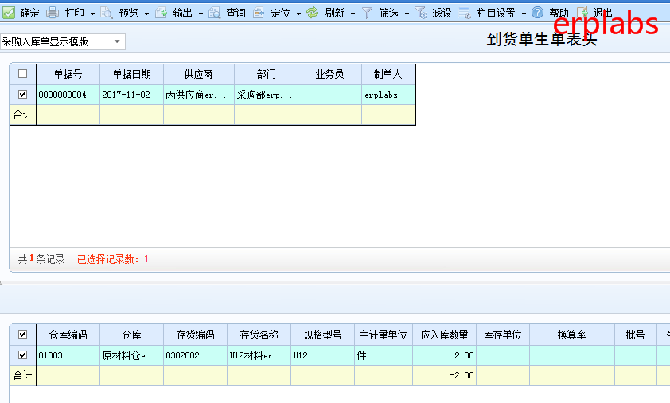Select the creator cell erplabs
This screenshot has height=403, width=670.
[388, 95]
